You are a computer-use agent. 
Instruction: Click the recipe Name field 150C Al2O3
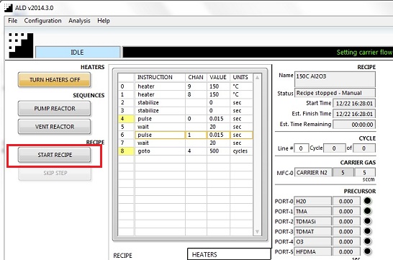[335, 79]
